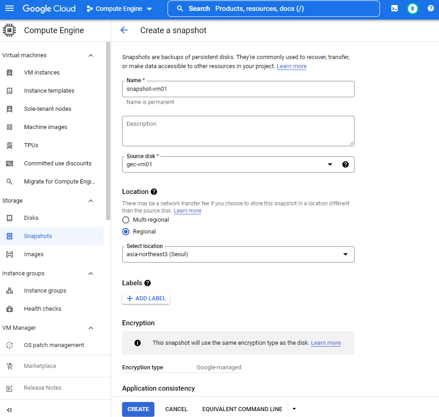Click the Google-managed encryption type value
The image size is (439, 417).
[x=219, y=367]
